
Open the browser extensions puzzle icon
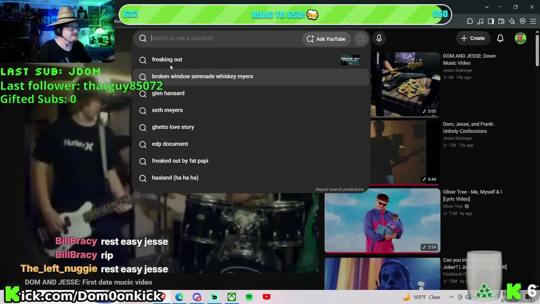click(470, 22)
